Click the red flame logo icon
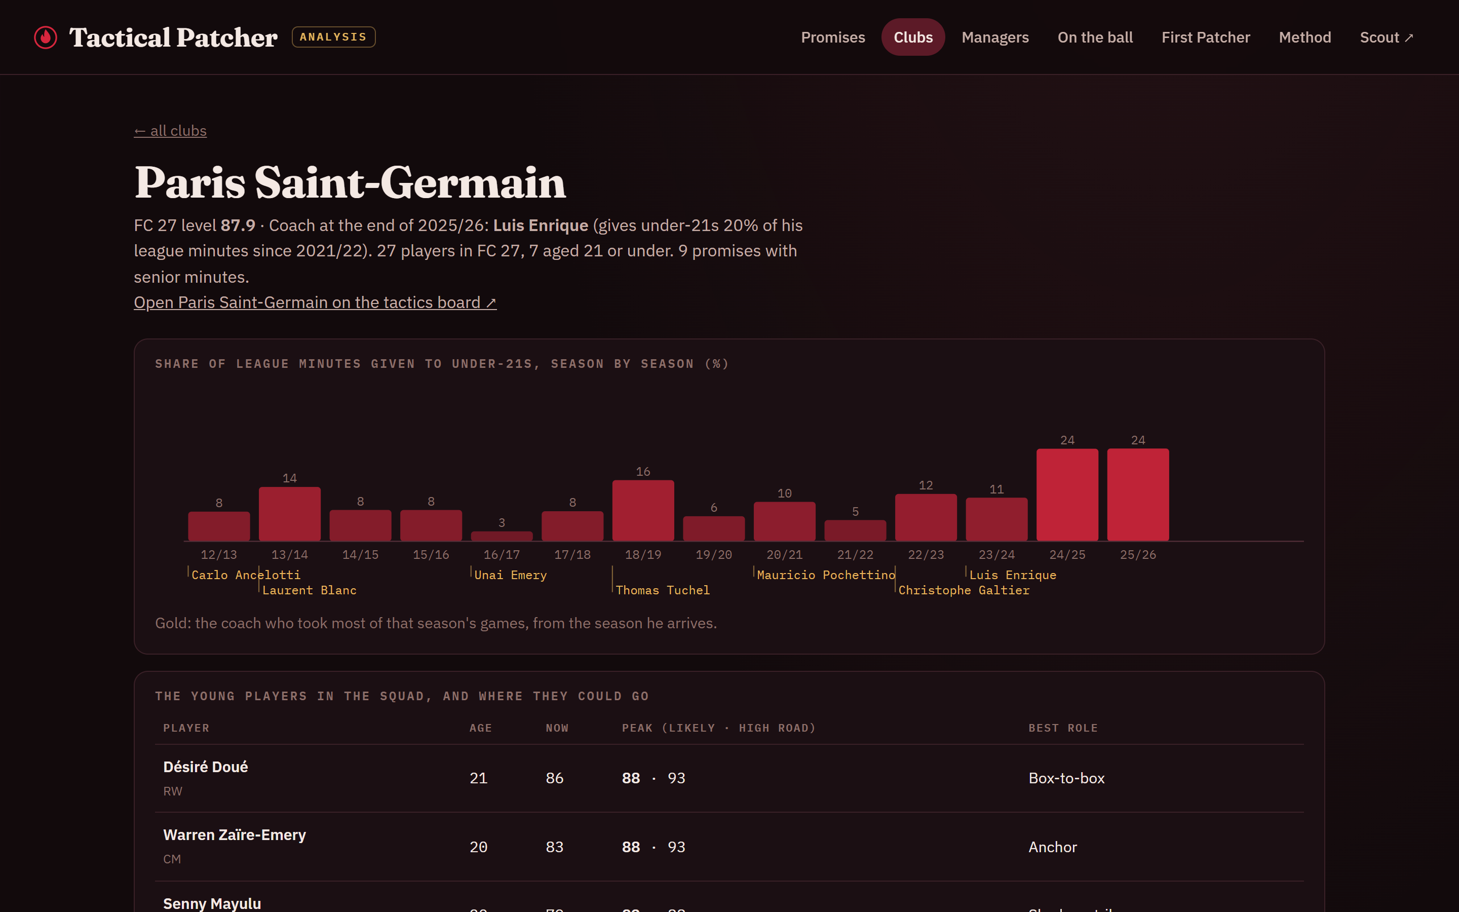Image resolution: width=1459 pixels, height=912 pixels. (x=46, y=37)
